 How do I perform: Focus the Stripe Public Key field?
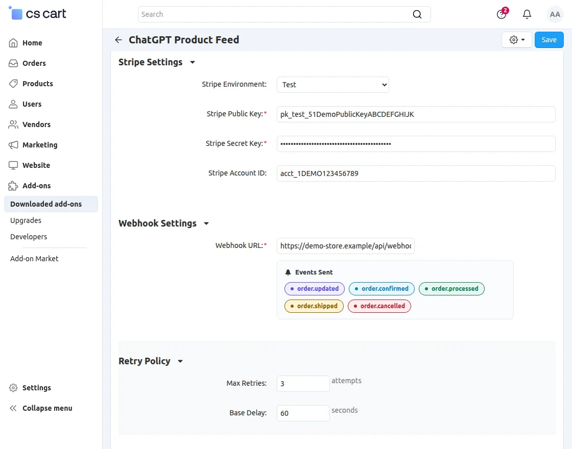416,114
